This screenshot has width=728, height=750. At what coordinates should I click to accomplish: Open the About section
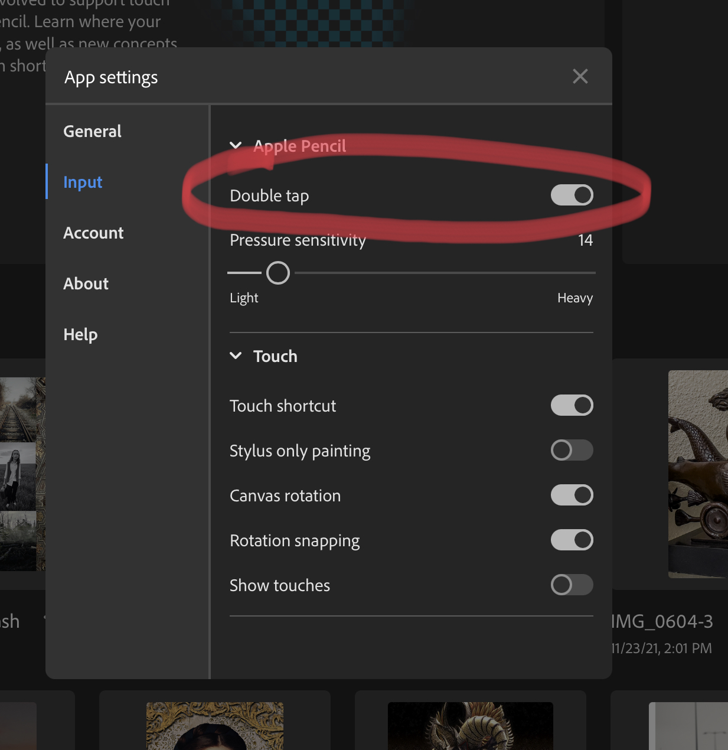86,283
